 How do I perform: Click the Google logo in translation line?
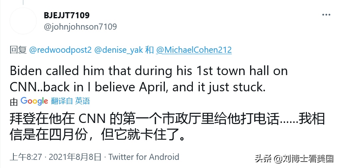pos(35,101)
